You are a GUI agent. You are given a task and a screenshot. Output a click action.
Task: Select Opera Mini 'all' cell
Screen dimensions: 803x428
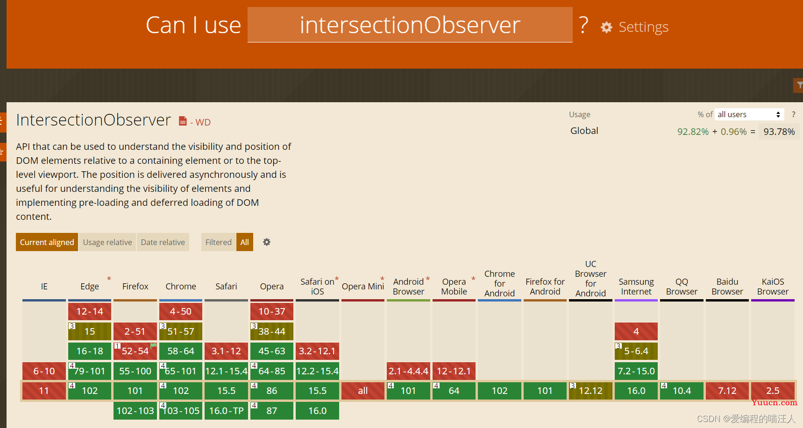click(363, 391)
